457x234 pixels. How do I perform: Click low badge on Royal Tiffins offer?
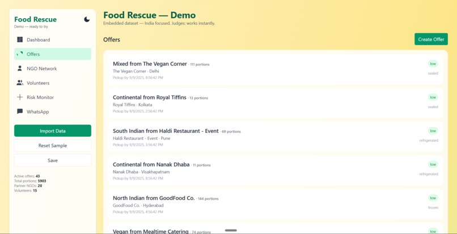point(433,97)
